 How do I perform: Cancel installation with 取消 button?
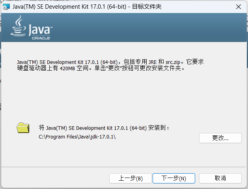pos(220,178)
